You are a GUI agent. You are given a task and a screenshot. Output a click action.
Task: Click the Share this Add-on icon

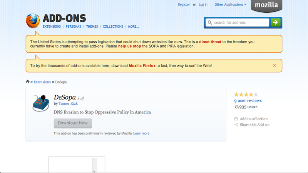click(236, 125)
